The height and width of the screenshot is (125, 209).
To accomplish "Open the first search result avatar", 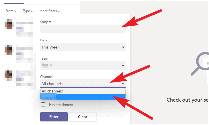I will tap(8, 24).
